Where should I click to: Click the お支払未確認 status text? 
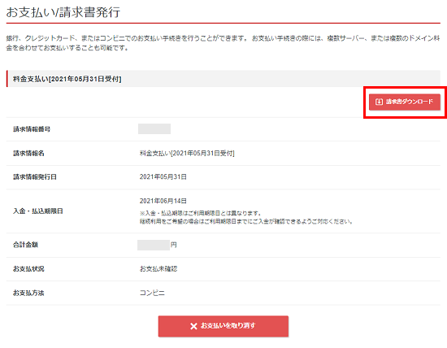(x=158, y=268)
